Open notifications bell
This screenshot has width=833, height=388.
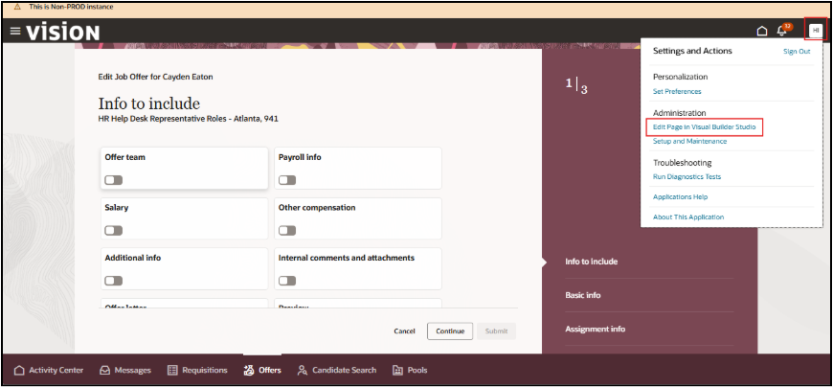pyautogui.click(x=781, y=31)
